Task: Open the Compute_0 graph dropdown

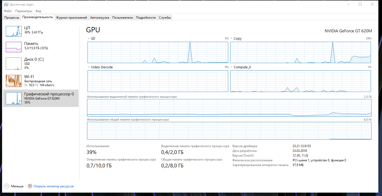Action: coord(232,67)
